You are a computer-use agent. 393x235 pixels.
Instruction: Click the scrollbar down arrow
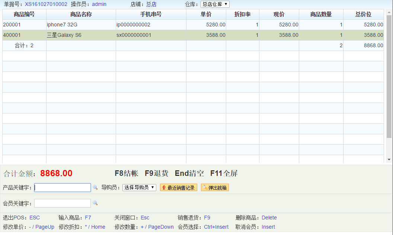tap(389, 160)
